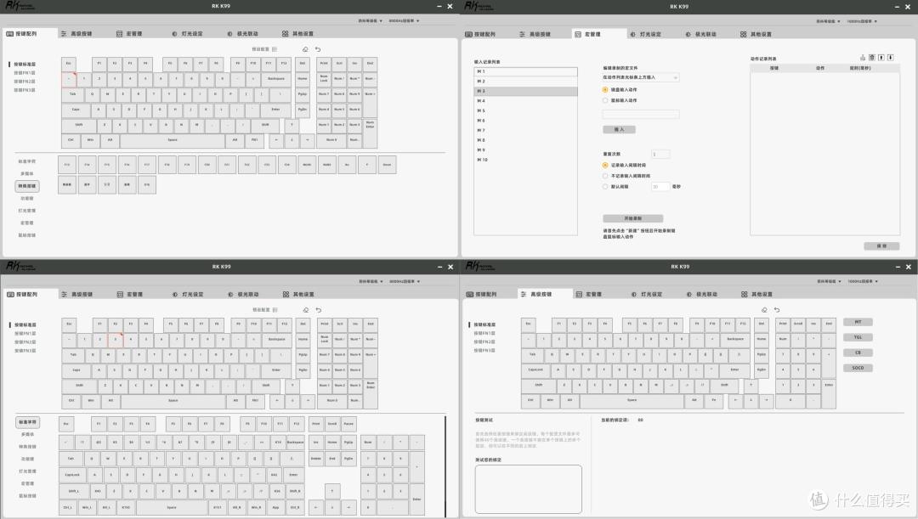The height and width of the screenshot is (519, 918).
Task: Select 鼠标输入动作 radio in macro window
Action: click(x=605, y=100)
